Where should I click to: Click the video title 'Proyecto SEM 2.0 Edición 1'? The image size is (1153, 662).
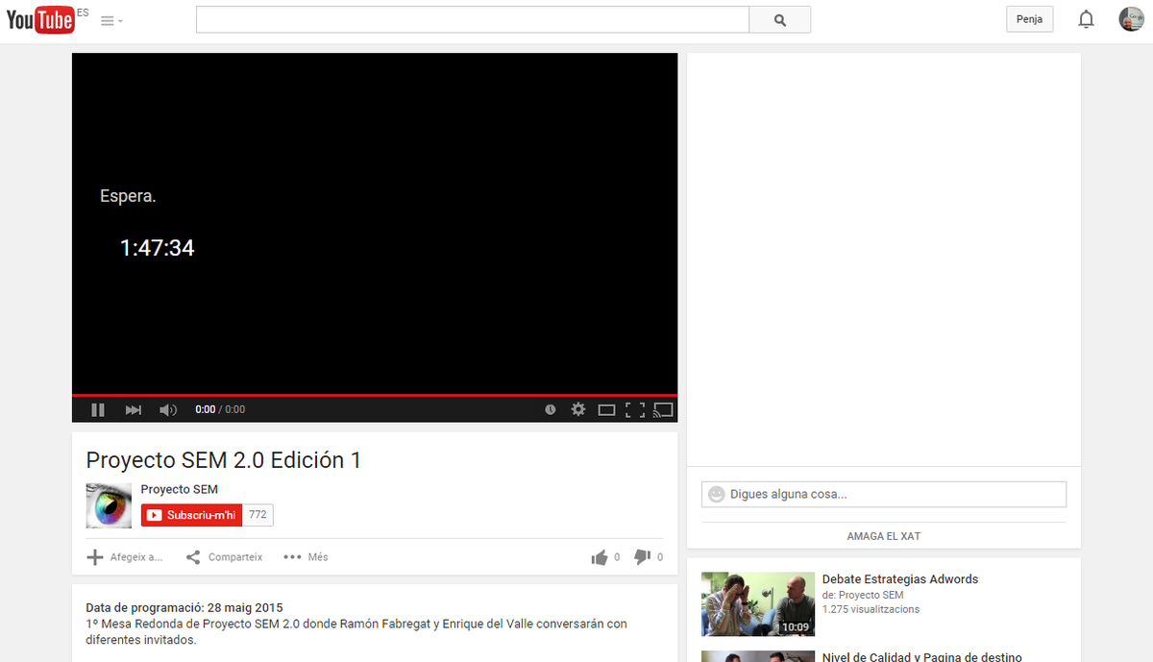(224, 460)
